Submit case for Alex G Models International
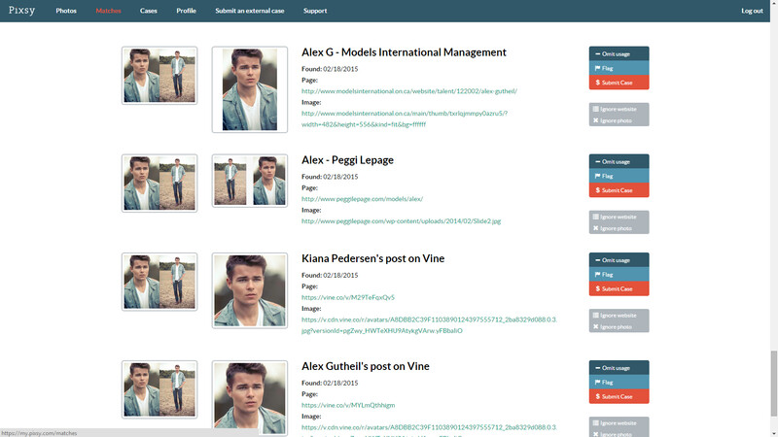 (x=619, y=83)
